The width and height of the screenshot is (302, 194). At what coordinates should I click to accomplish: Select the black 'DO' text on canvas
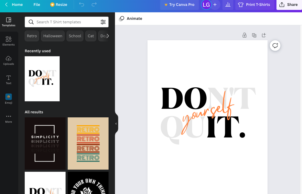point(184,98)
